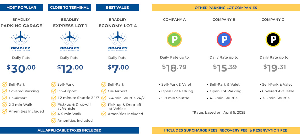Click checkmark next to 4-5 min Walk
This screenshot has width=300, height=135.
[54, 114]
